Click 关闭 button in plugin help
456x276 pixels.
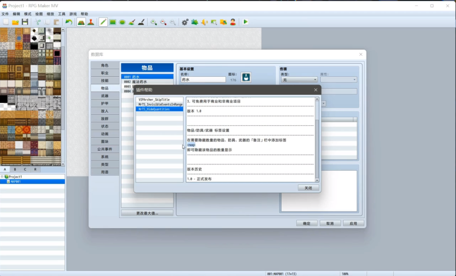pyautogui.click(x=308, y=188)
